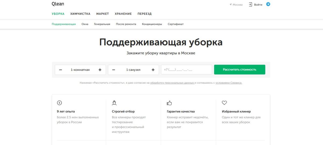
Task: Focus the phone number input field
Action: 186,70
